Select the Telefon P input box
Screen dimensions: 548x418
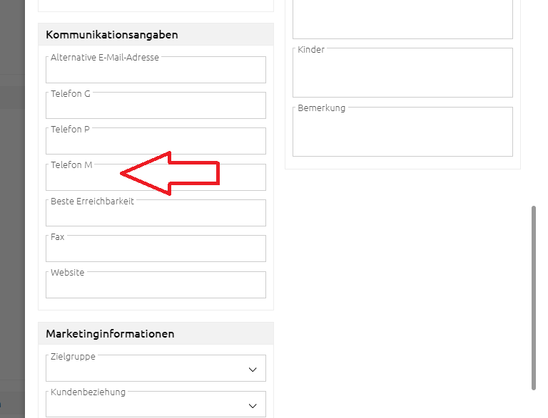click(x=156, y=143)
